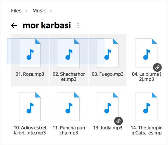Click the 03. Fuego.mp3 music note icon
This screenshot has width=168, height=145.
coord(108,54)
